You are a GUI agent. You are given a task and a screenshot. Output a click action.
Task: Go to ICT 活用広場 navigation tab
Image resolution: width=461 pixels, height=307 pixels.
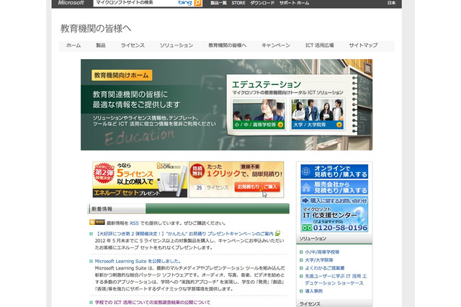point(319,45)
